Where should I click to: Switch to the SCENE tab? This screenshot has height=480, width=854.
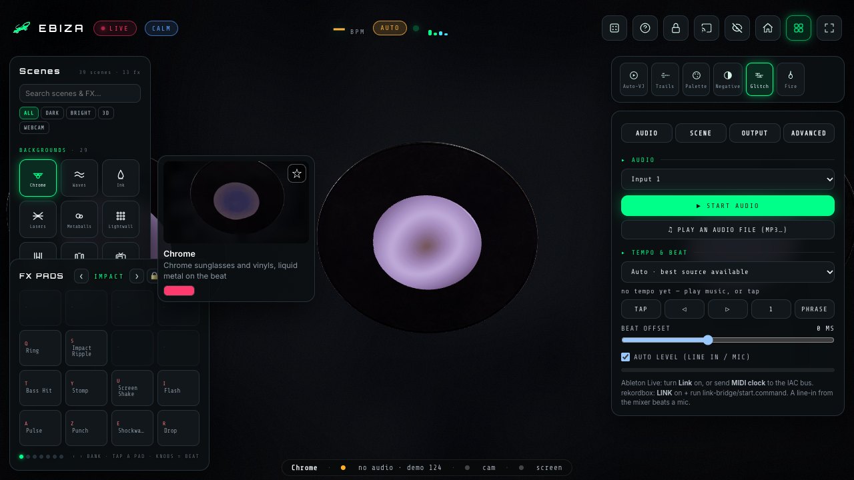pos(701,133)
